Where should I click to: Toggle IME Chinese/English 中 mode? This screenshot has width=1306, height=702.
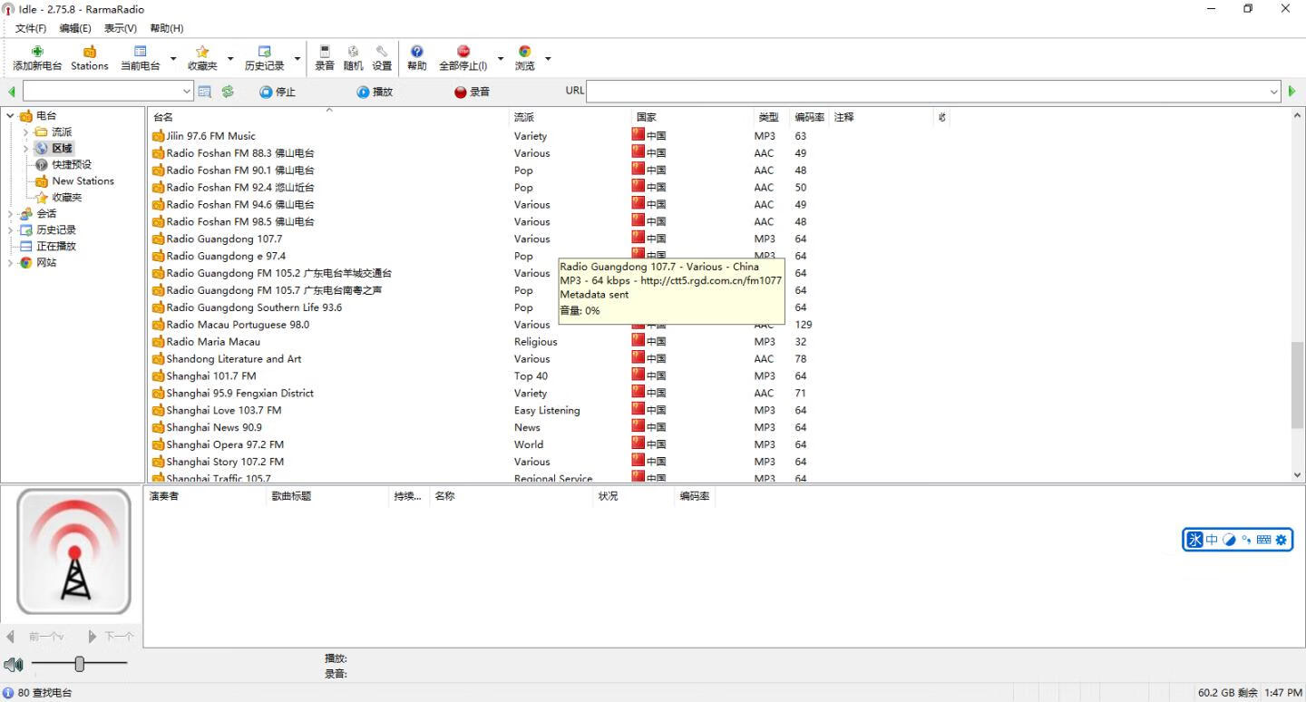pyautogui.click(x=1212, y=540)
